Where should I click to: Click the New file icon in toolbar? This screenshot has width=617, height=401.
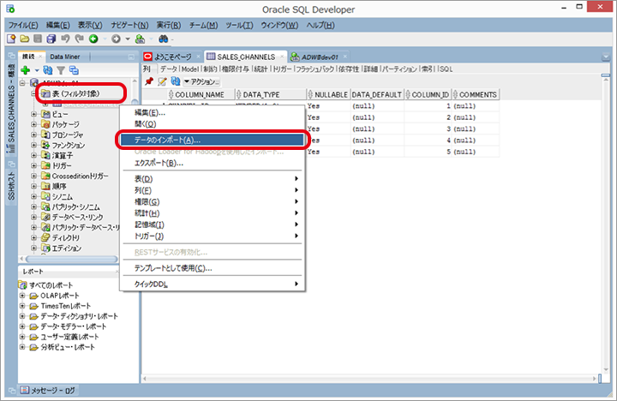(x=11, y=39)
